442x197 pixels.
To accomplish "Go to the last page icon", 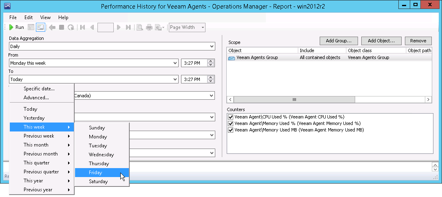I will coord(128,27).
